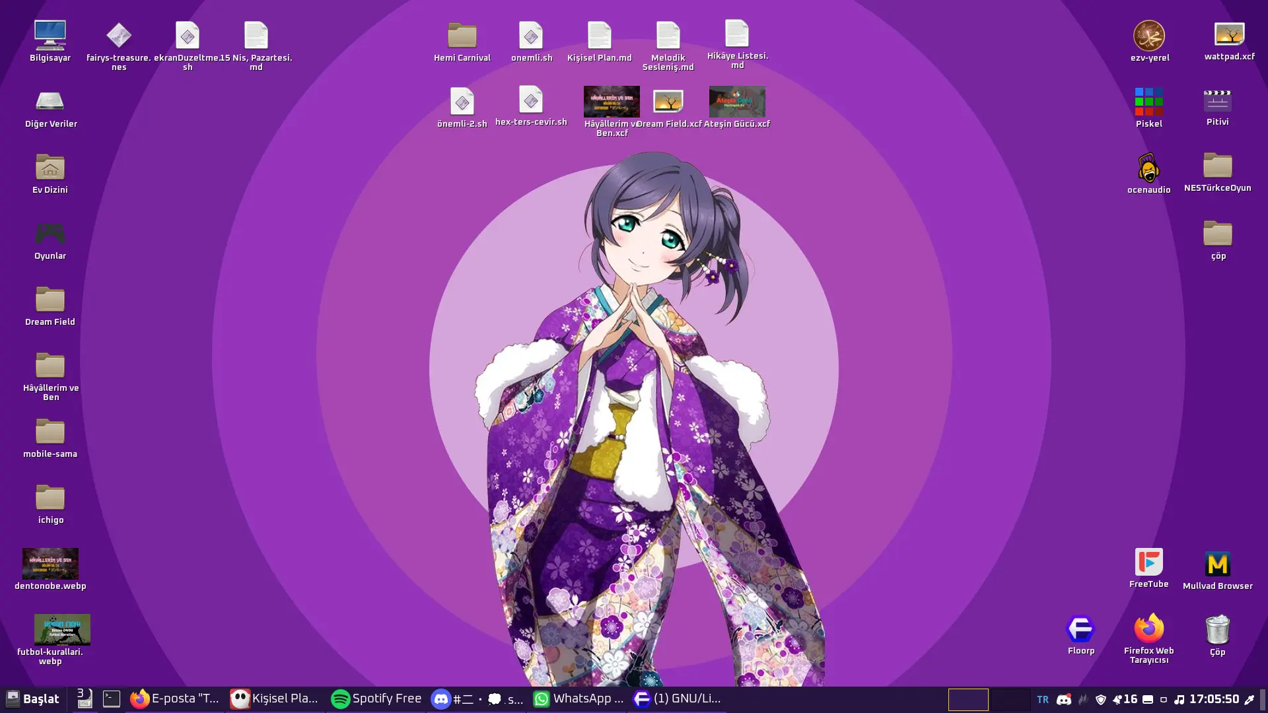1268x713 pixels.
Task: Switch to the Kişisel Pla... taskbar window
Action: click(275, 699)
